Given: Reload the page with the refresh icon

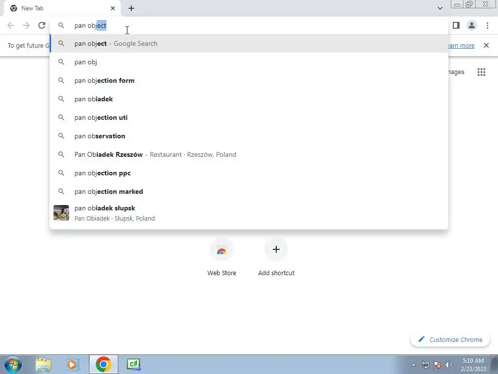Looking at the screenshot, I should click(42, 25).
